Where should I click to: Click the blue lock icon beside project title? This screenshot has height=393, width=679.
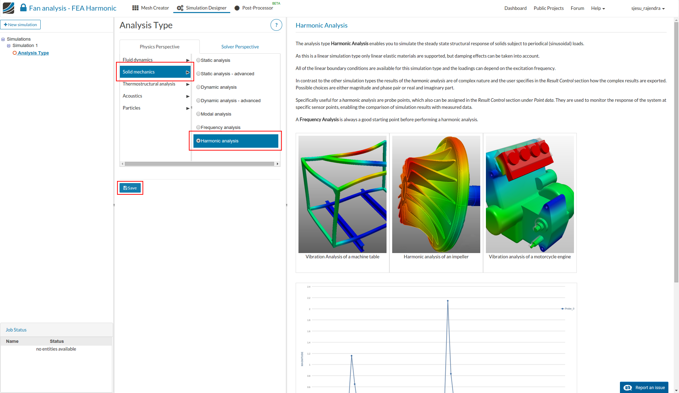click(x=23, y=7)
